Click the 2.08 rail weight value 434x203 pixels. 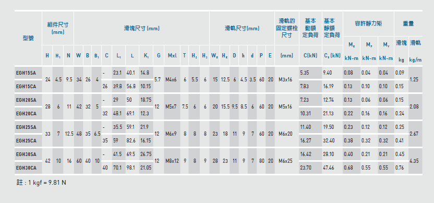pos(414,106)
